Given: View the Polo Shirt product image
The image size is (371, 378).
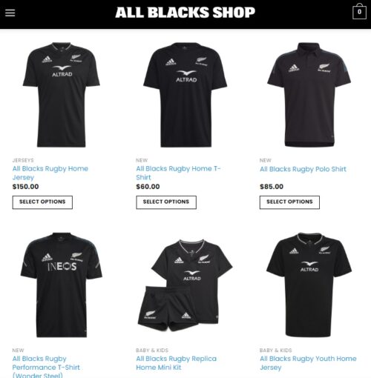Looking at the screenshot, I should [x=309, y=95].
